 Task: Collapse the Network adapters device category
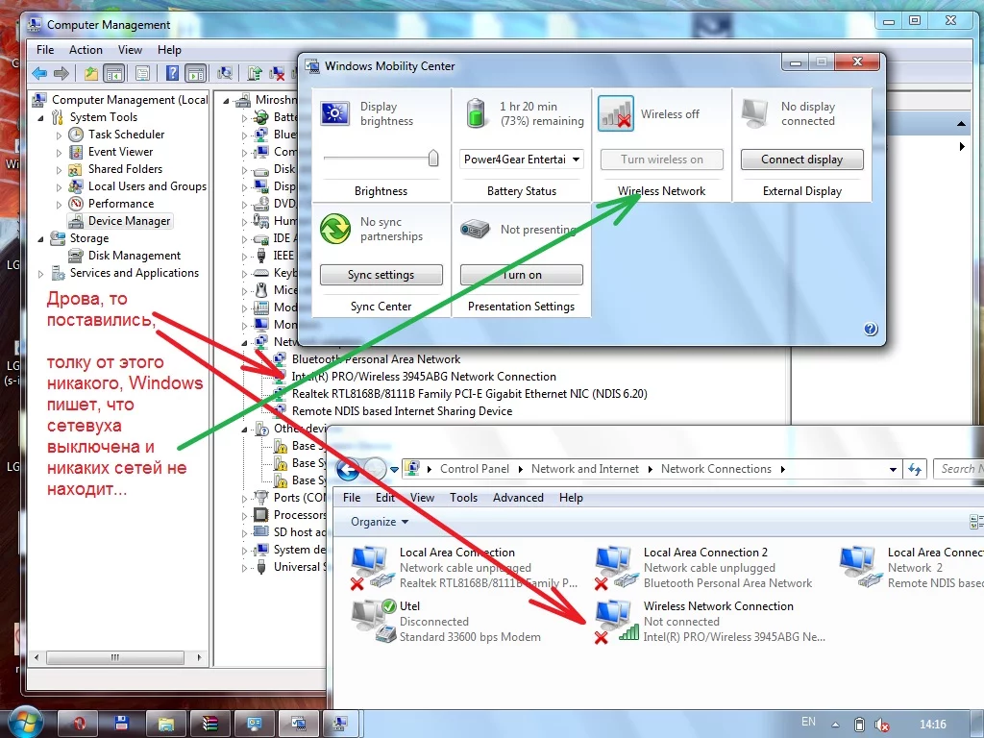point(244,343)
